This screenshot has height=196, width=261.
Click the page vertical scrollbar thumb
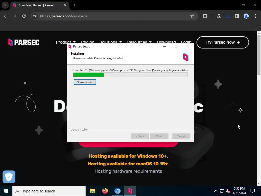coord(259,55)
